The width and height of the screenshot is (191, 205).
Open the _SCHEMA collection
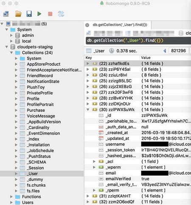(37, 162)
